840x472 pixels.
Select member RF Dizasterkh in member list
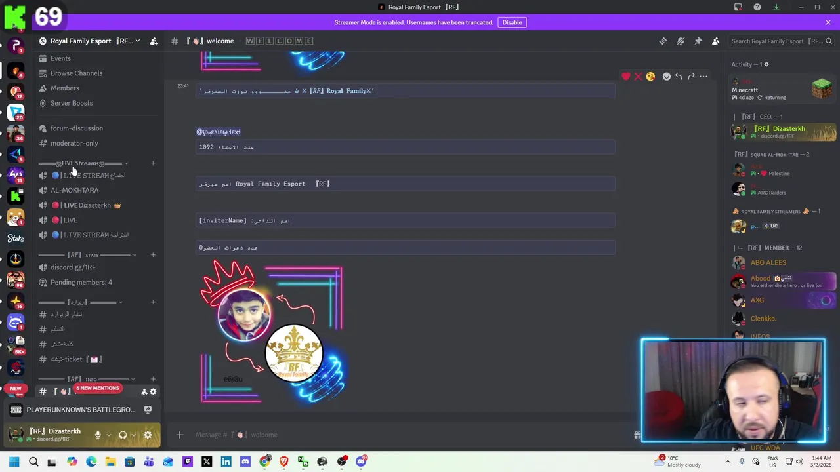(784, 132)
